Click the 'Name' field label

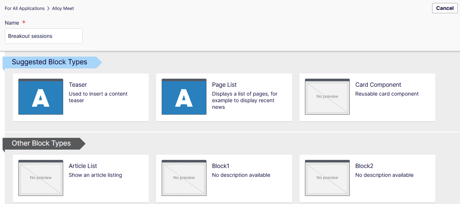pyautogui.click(x=12, y=23)
